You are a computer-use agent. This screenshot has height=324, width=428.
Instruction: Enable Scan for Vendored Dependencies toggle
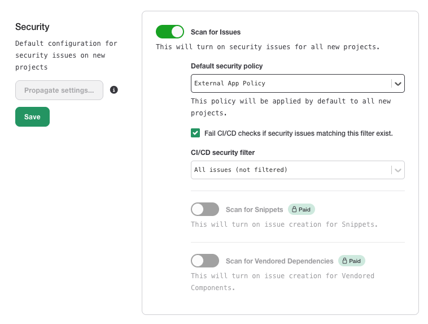[205, 261]
